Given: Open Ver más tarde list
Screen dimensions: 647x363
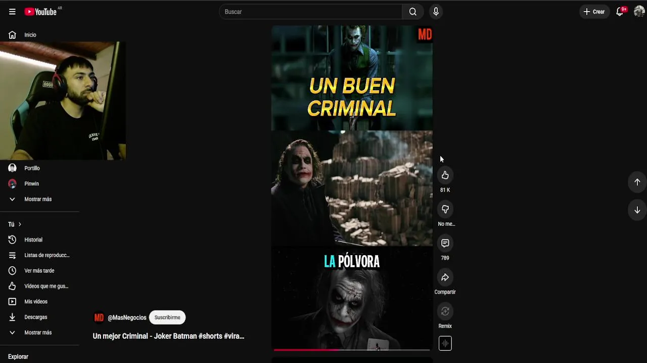Looking at the screenshot, I should point(39,271).
